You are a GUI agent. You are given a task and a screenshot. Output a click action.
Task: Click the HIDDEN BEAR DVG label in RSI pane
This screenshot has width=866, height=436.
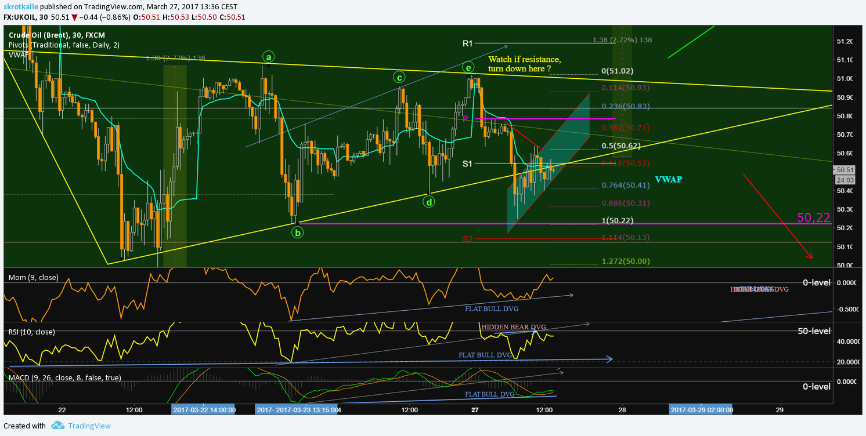click(514, 327)
